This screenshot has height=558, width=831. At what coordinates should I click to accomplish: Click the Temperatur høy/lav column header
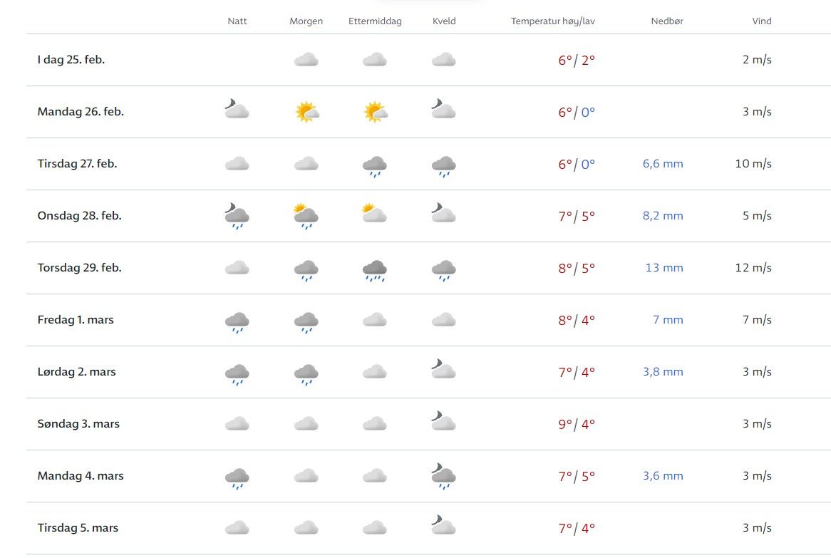(x=553, y=21)
